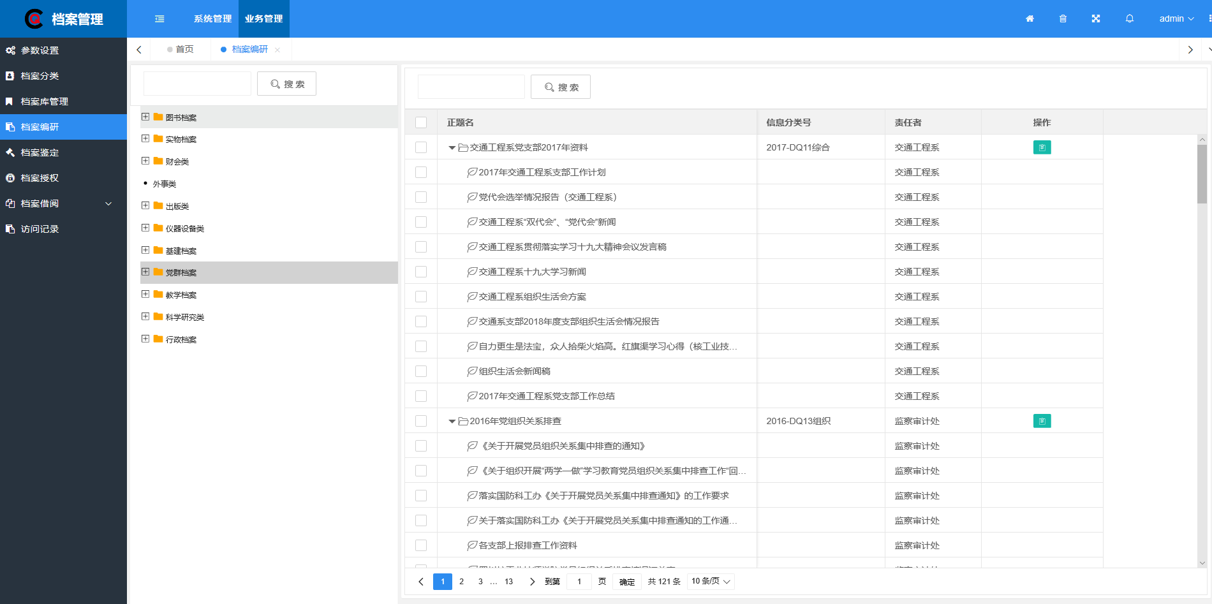
Task: Switch to the 首页 tab
Action: 184,49
